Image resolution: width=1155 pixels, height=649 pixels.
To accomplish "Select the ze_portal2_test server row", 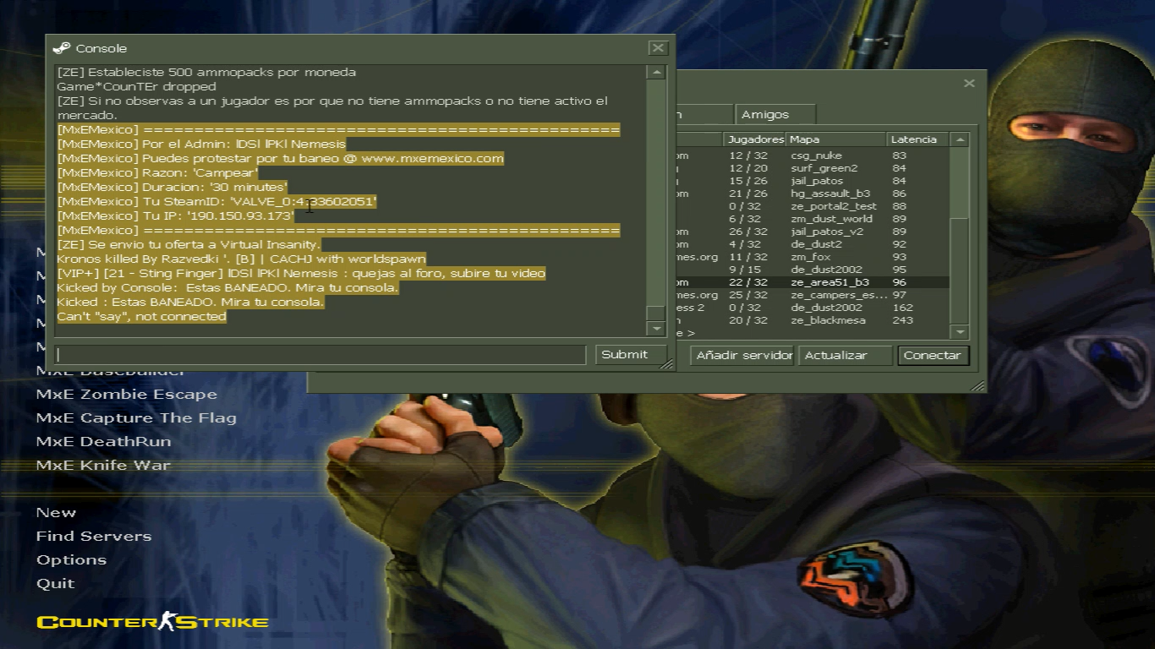I will pos(813,206).
